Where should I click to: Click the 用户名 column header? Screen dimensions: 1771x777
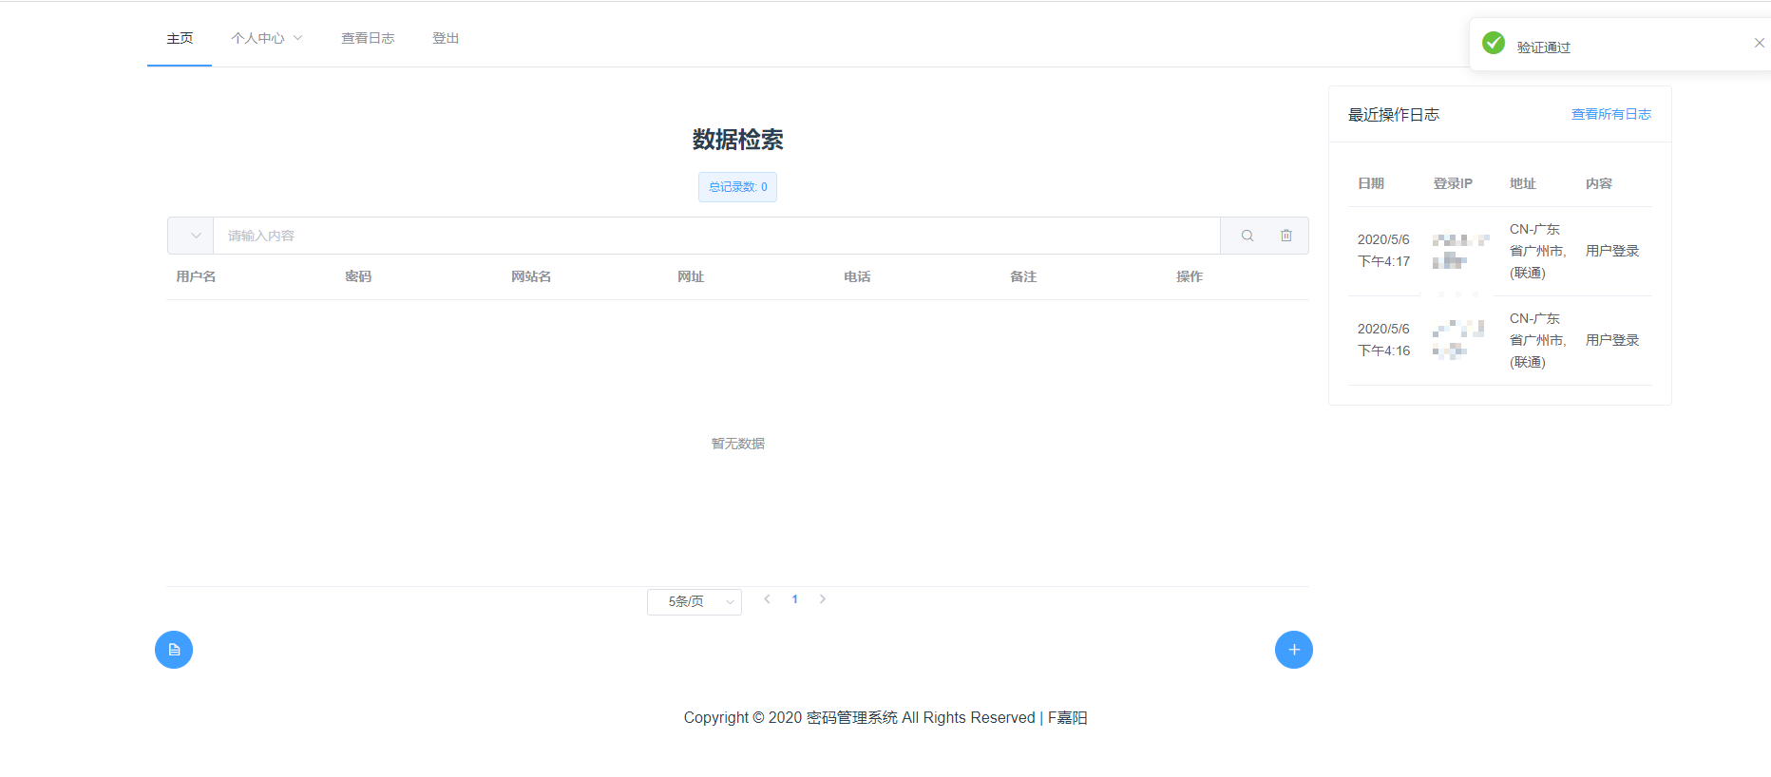point(196,276)
